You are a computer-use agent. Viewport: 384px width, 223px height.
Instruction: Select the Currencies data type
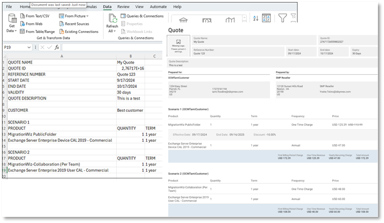click(x=206, y=20)
